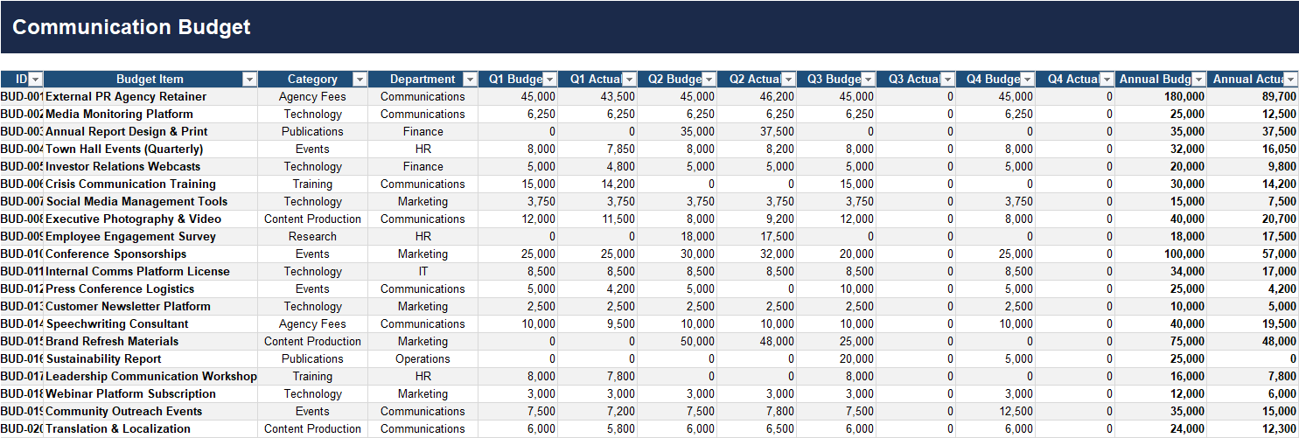Select Q2 Actual value 9,200 for Executive Photography
1299x438 pixels.
pyautogui.click(x=757, y=219)
